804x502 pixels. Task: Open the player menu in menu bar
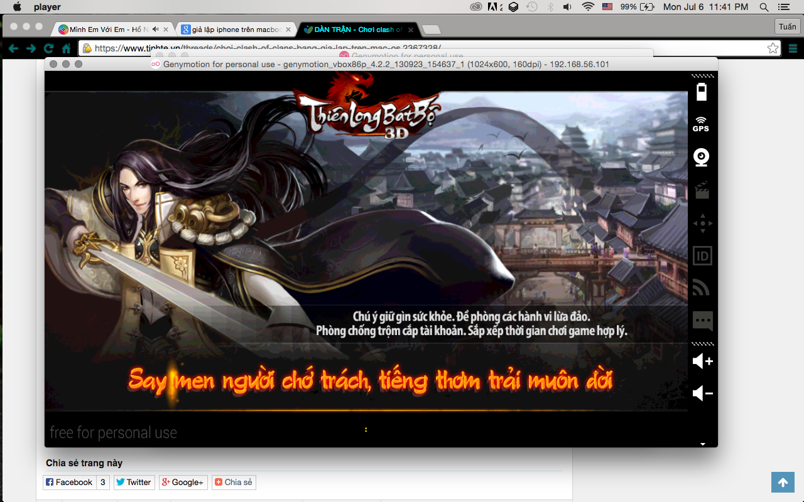47,7
